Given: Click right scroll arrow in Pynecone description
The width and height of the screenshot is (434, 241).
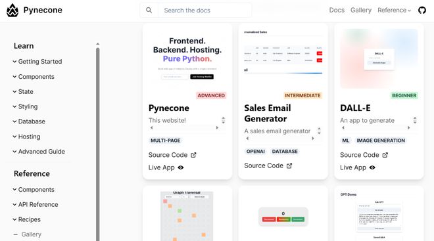Looking at the screenshot, I should (217, 127).
